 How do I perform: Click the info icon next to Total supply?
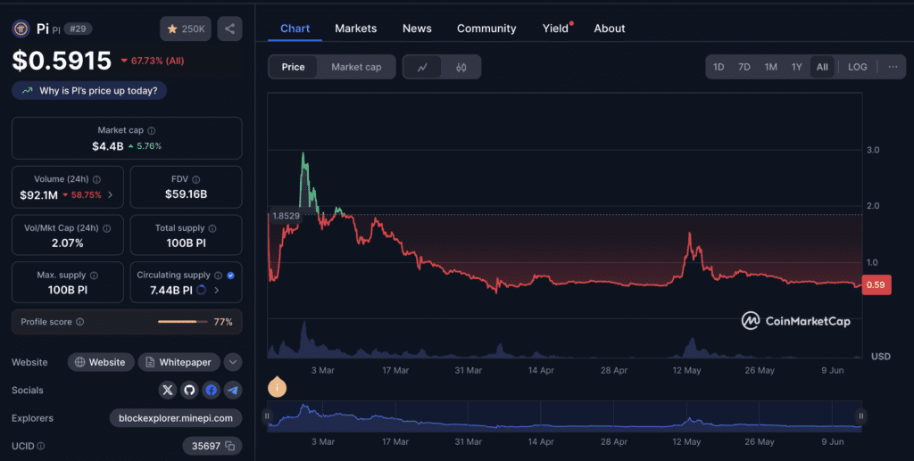212,229
